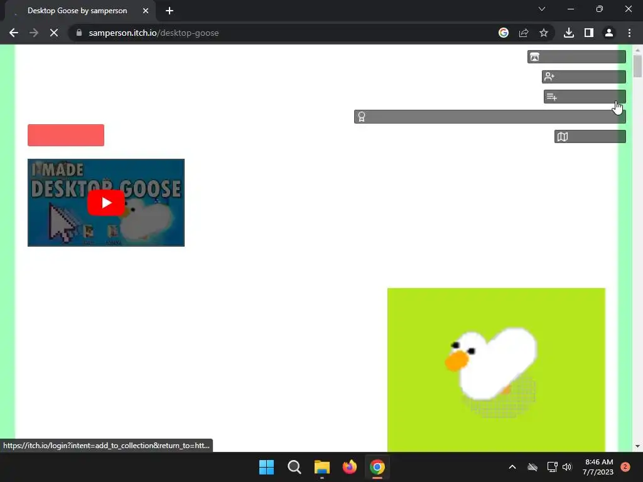Screen dimensions: 643x482
Task: Click the scrollbar down arrow
Action: 637,446
